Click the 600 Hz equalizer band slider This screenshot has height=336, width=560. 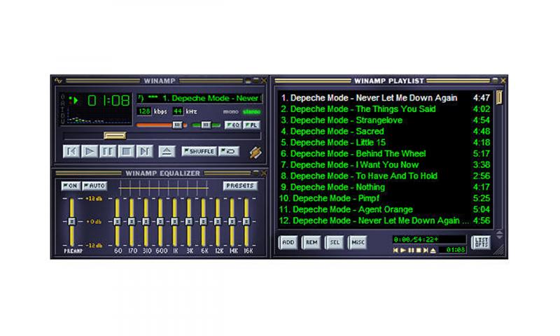(x=160, y=222)
